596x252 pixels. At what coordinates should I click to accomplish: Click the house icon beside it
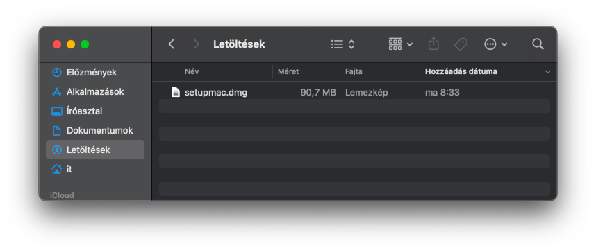click(x=57, y=169)
